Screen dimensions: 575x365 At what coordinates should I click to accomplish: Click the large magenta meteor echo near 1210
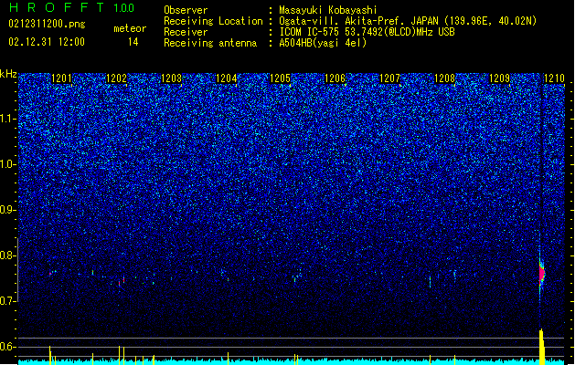point(542,274)
